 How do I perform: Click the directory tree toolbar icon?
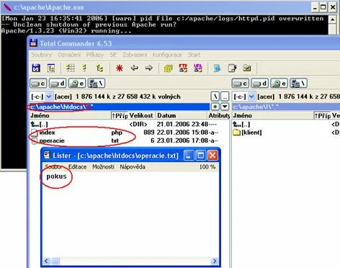(x=51, y=68)
